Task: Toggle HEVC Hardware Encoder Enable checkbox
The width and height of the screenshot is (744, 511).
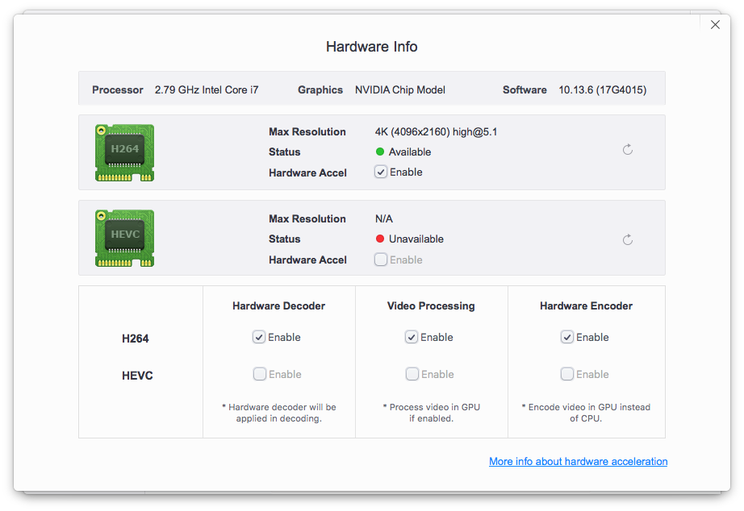Action: click(567, 374)
